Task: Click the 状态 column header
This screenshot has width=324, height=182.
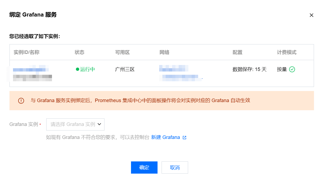Action: click(80, 52)
